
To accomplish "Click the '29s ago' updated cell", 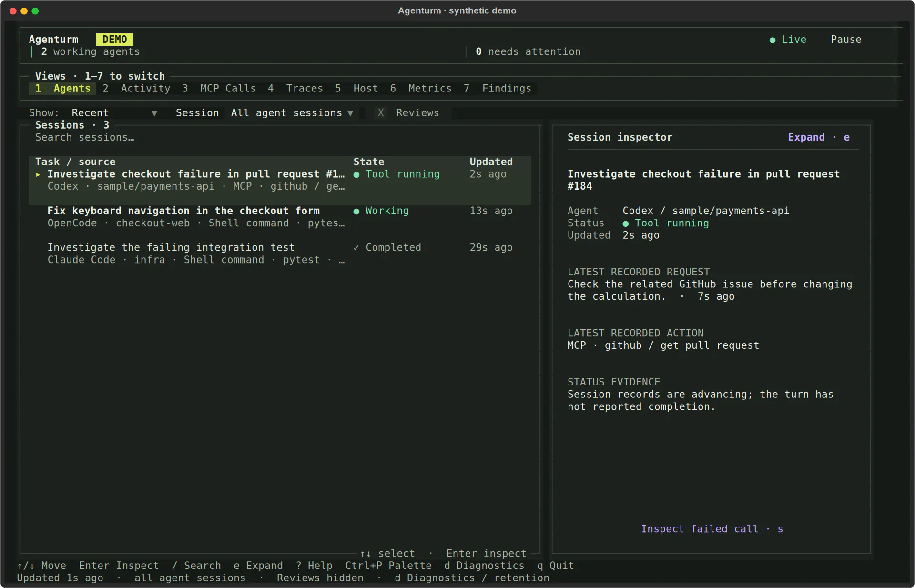I will coord(491,248).
